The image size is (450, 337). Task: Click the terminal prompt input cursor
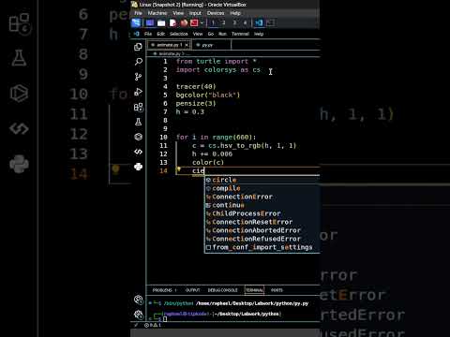(165, 319)
